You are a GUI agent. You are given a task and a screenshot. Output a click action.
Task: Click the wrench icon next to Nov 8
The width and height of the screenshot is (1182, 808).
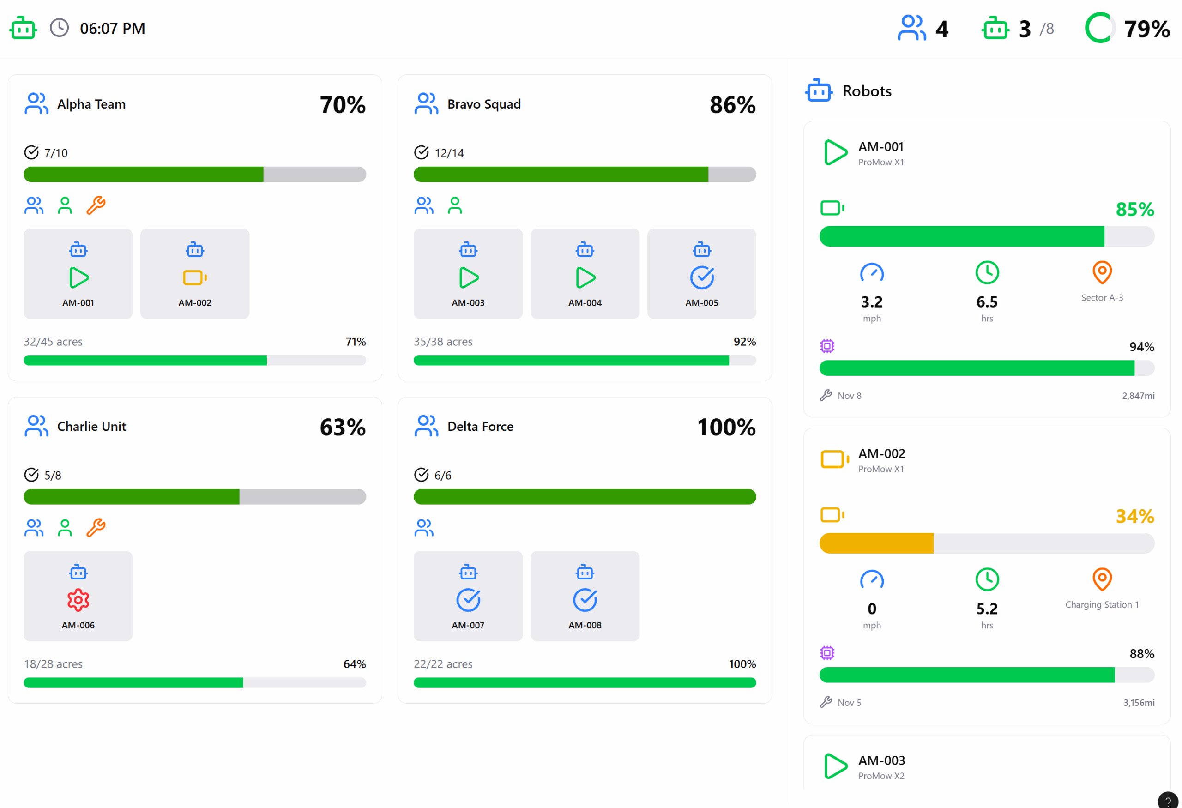(x=826, y=396)
